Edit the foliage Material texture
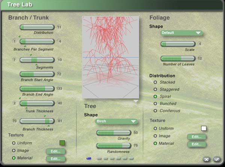 [x=196, y=144]
